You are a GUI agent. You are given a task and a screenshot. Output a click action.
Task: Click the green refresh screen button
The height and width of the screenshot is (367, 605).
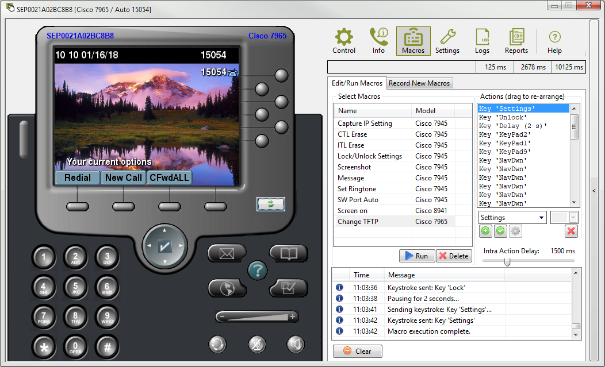pyautogui.click(x=270, y=204)
